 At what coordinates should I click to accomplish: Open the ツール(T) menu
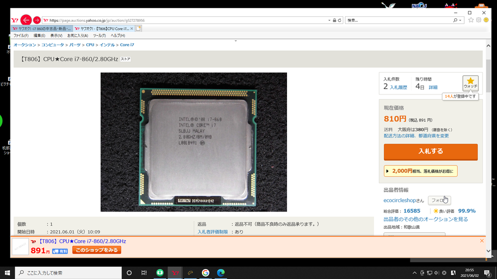click(x=99, y=35)
